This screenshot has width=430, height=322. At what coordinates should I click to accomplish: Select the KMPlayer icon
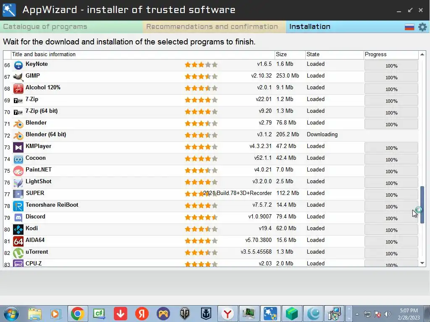(x=18, y=148)
